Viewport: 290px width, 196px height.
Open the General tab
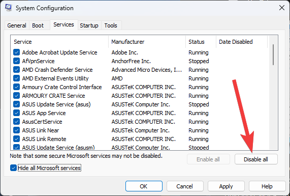click(17, 25)
